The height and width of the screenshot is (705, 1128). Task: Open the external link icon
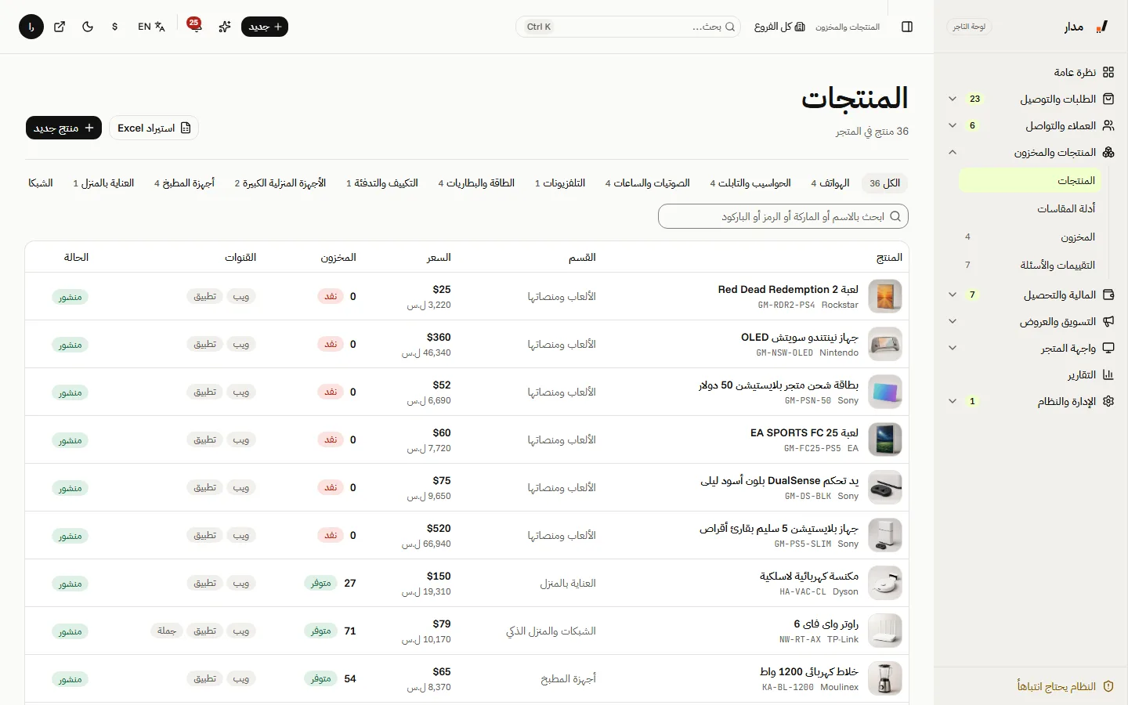pos(60,27)
